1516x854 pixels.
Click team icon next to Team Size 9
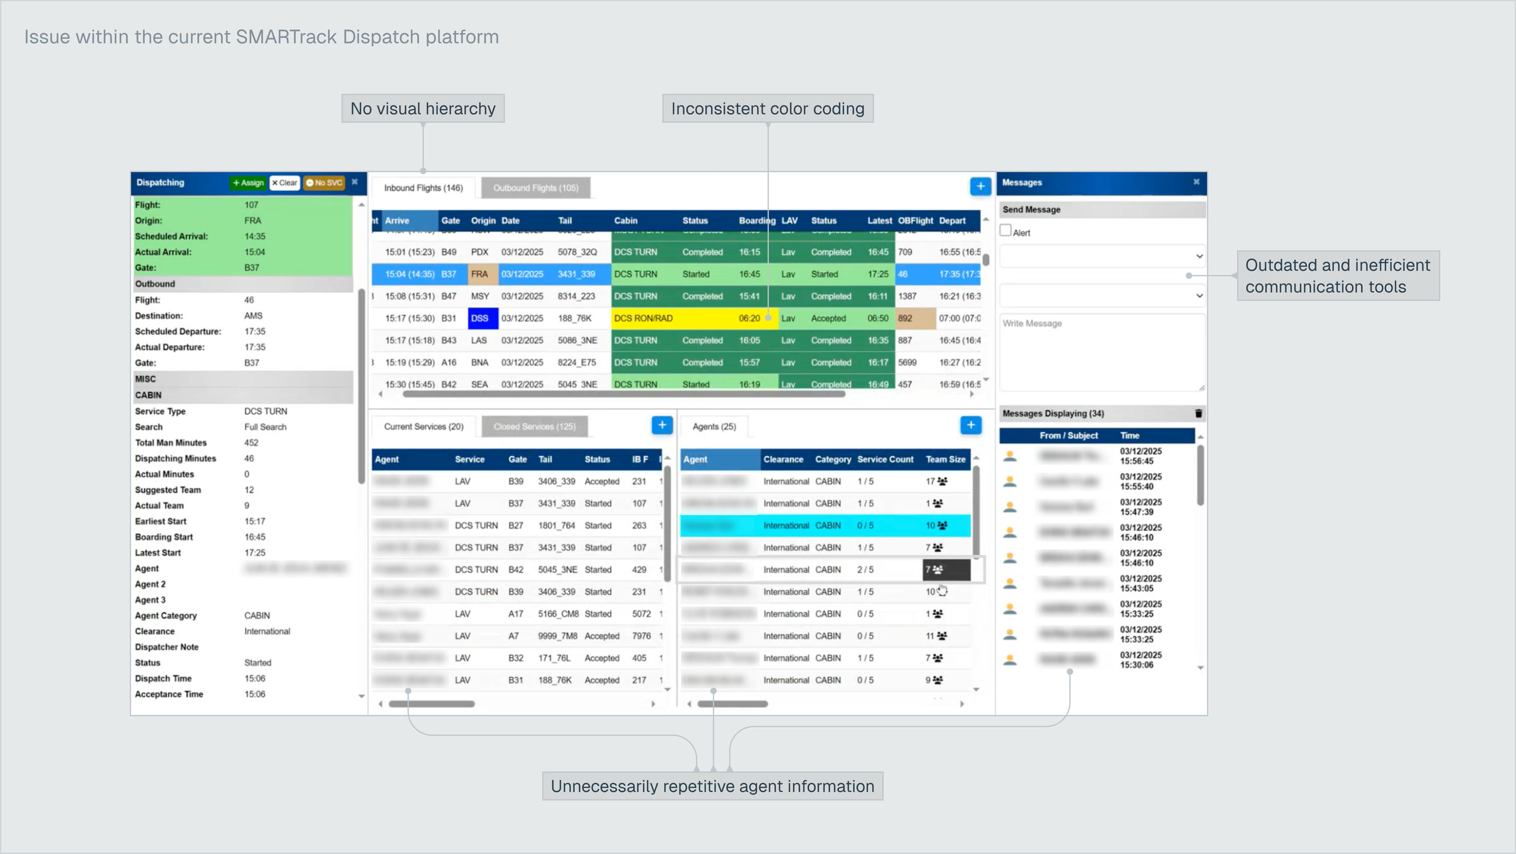pos(938,680)
